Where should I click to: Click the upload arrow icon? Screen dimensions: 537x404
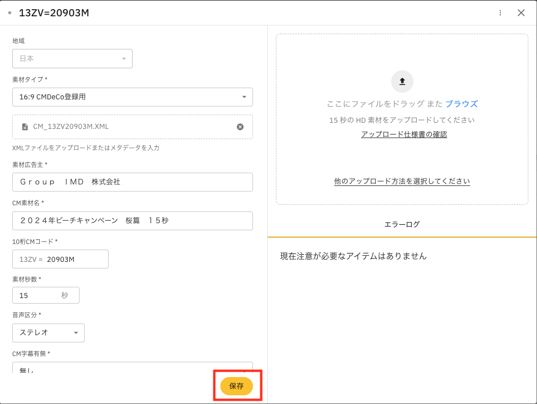(402, 81)
